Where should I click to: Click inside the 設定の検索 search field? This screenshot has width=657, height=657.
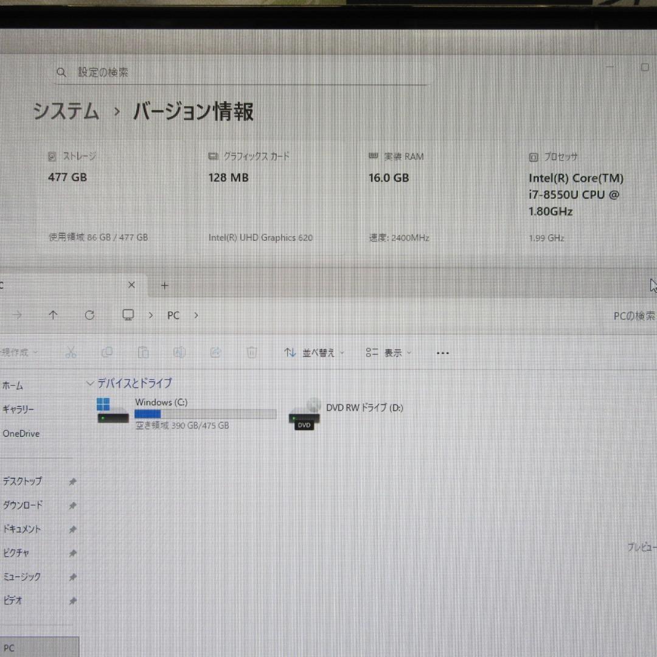coord(182,72)
